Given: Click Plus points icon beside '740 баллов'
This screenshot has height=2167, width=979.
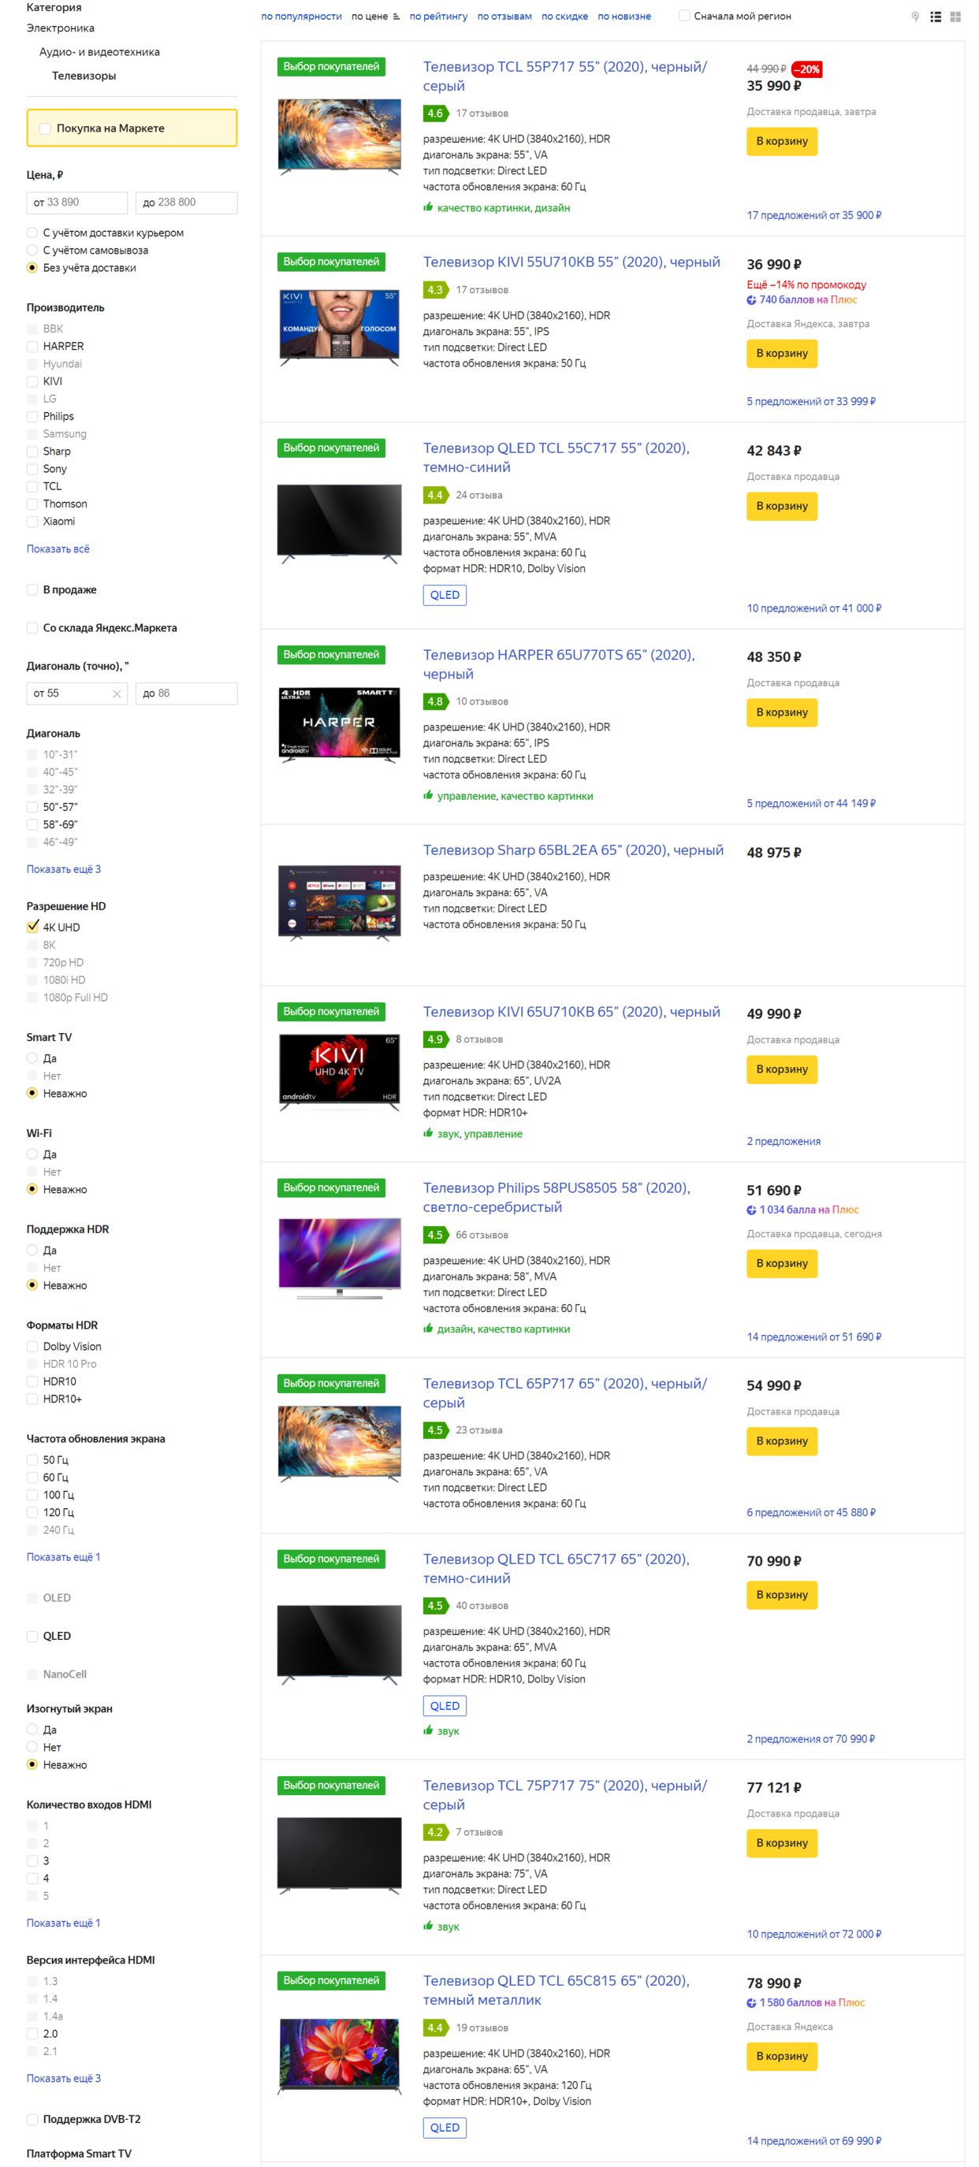Looking at the screenshot, I should point(751,299).
